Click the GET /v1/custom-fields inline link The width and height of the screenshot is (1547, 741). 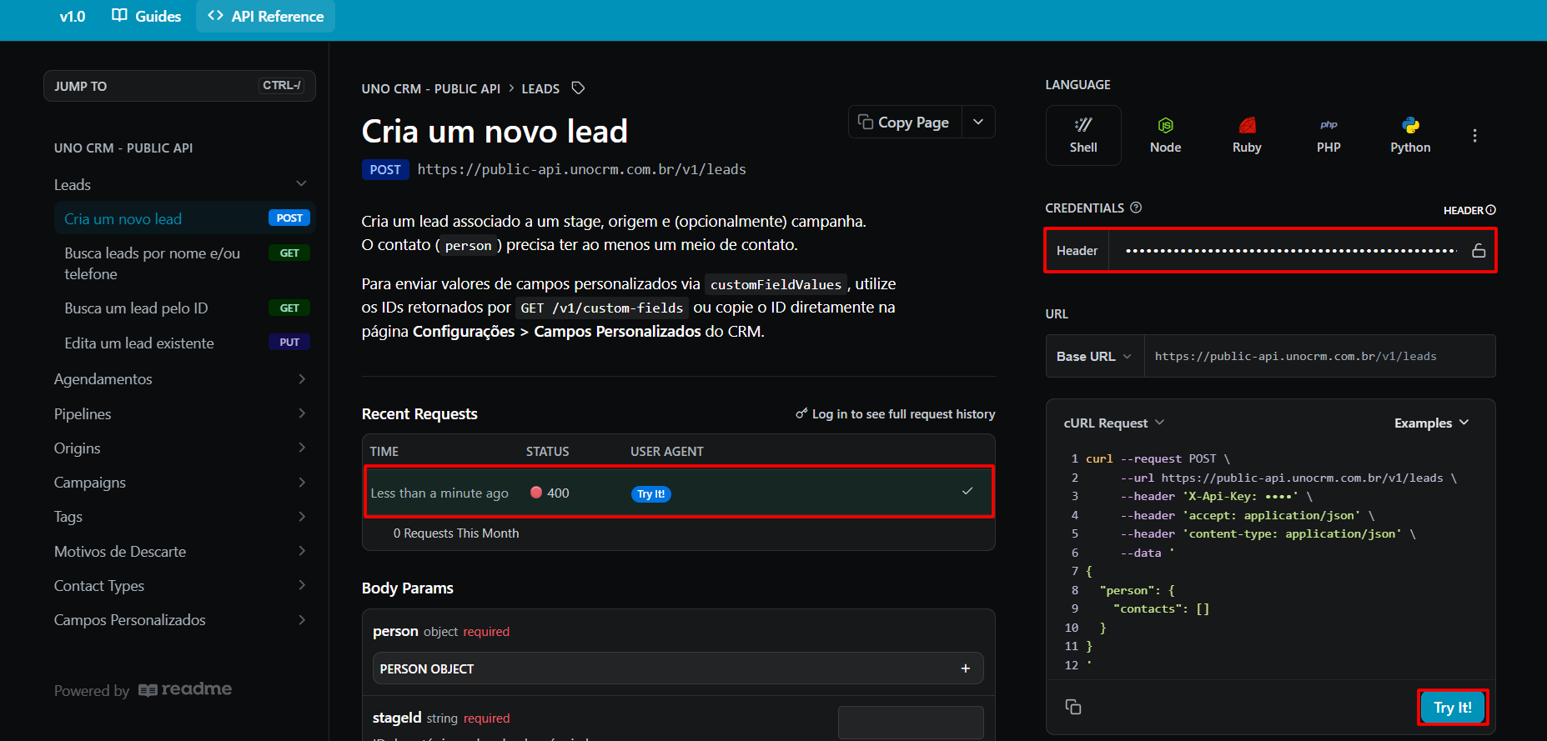tap(602, 308)
